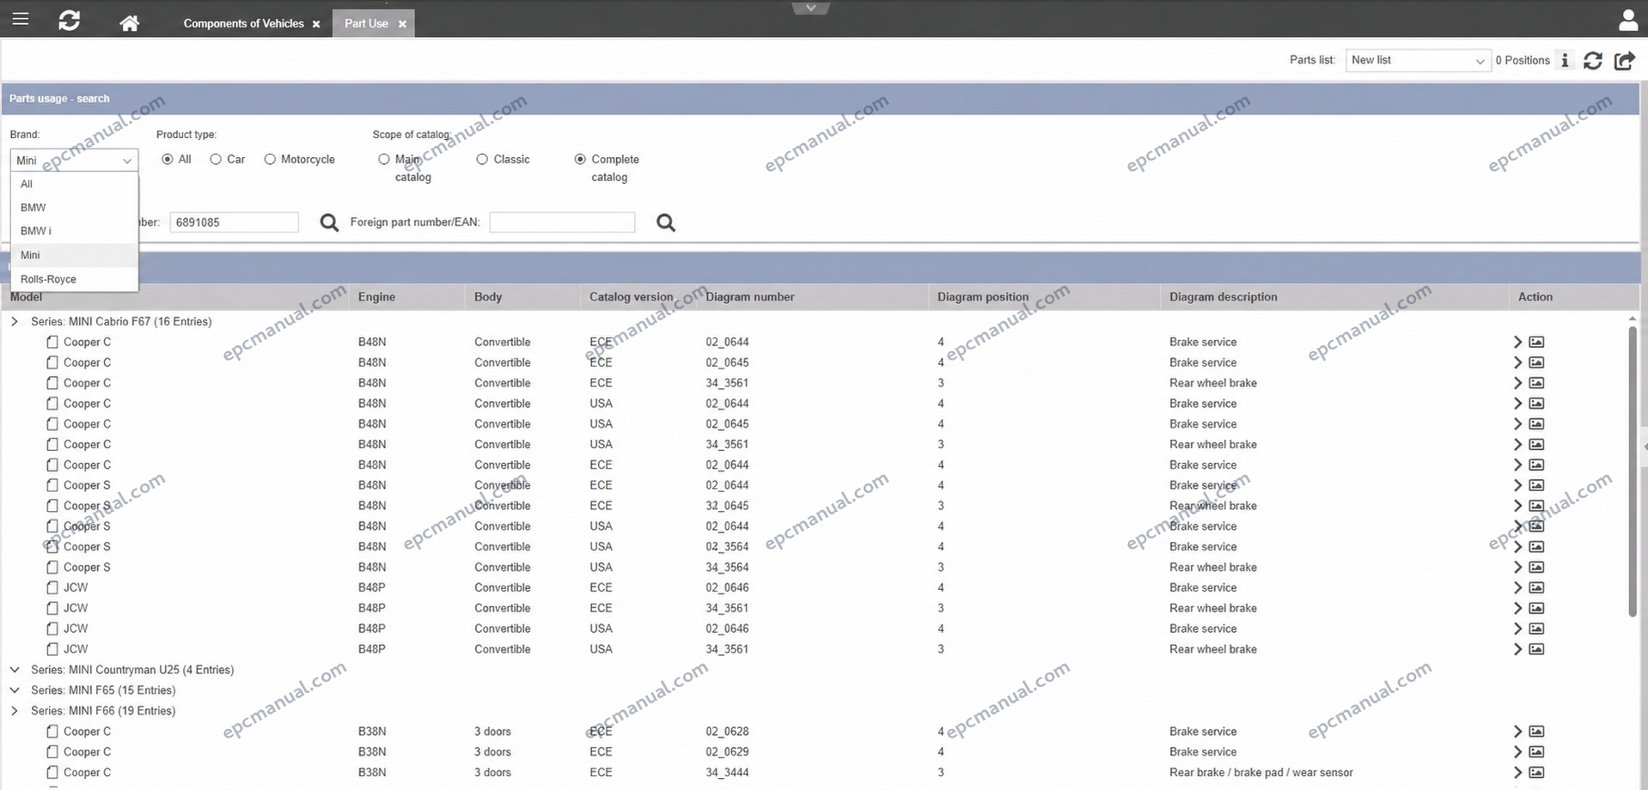Select the Part Use tab
The height and width of the screenshot is (790, 1648).
[x=366, y=23]
